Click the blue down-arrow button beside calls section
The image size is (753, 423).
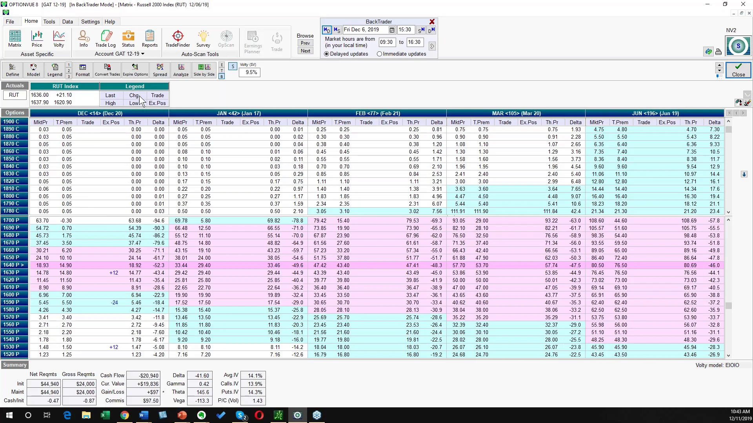tap(744, 174)
